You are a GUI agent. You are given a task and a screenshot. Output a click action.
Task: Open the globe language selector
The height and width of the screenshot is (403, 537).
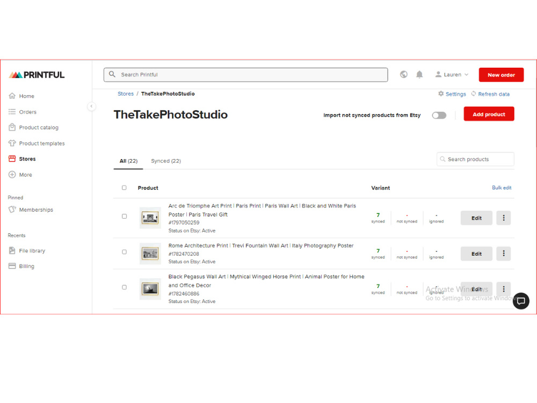pos(404,74)
